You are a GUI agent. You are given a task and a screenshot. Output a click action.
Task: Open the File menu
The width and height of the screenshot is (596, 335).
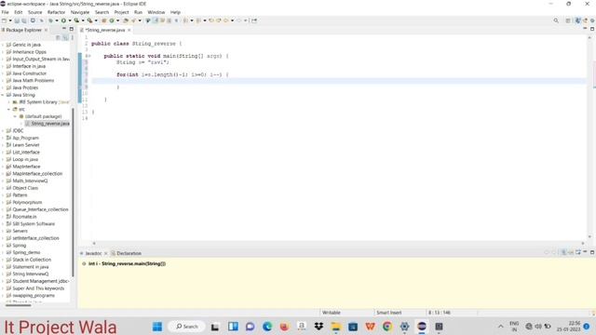tap(5, 12)
